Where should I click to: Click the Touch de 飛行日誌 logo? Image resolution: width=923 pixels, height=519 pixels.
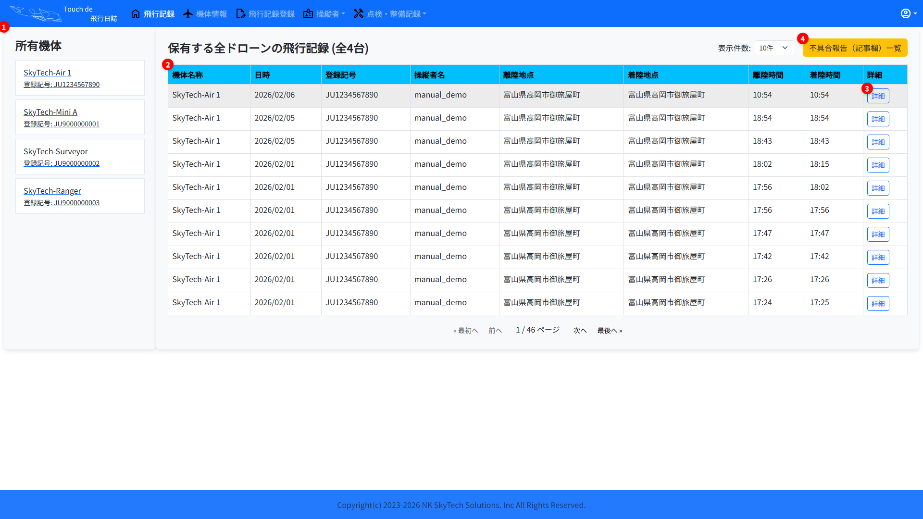pyautogui.click(x=62, y=13)
